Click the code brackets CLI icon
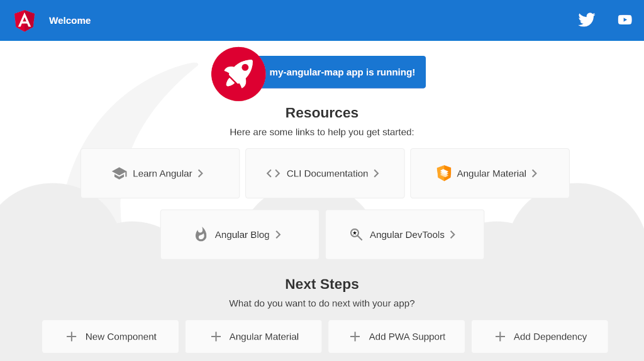 pos(273,173)
